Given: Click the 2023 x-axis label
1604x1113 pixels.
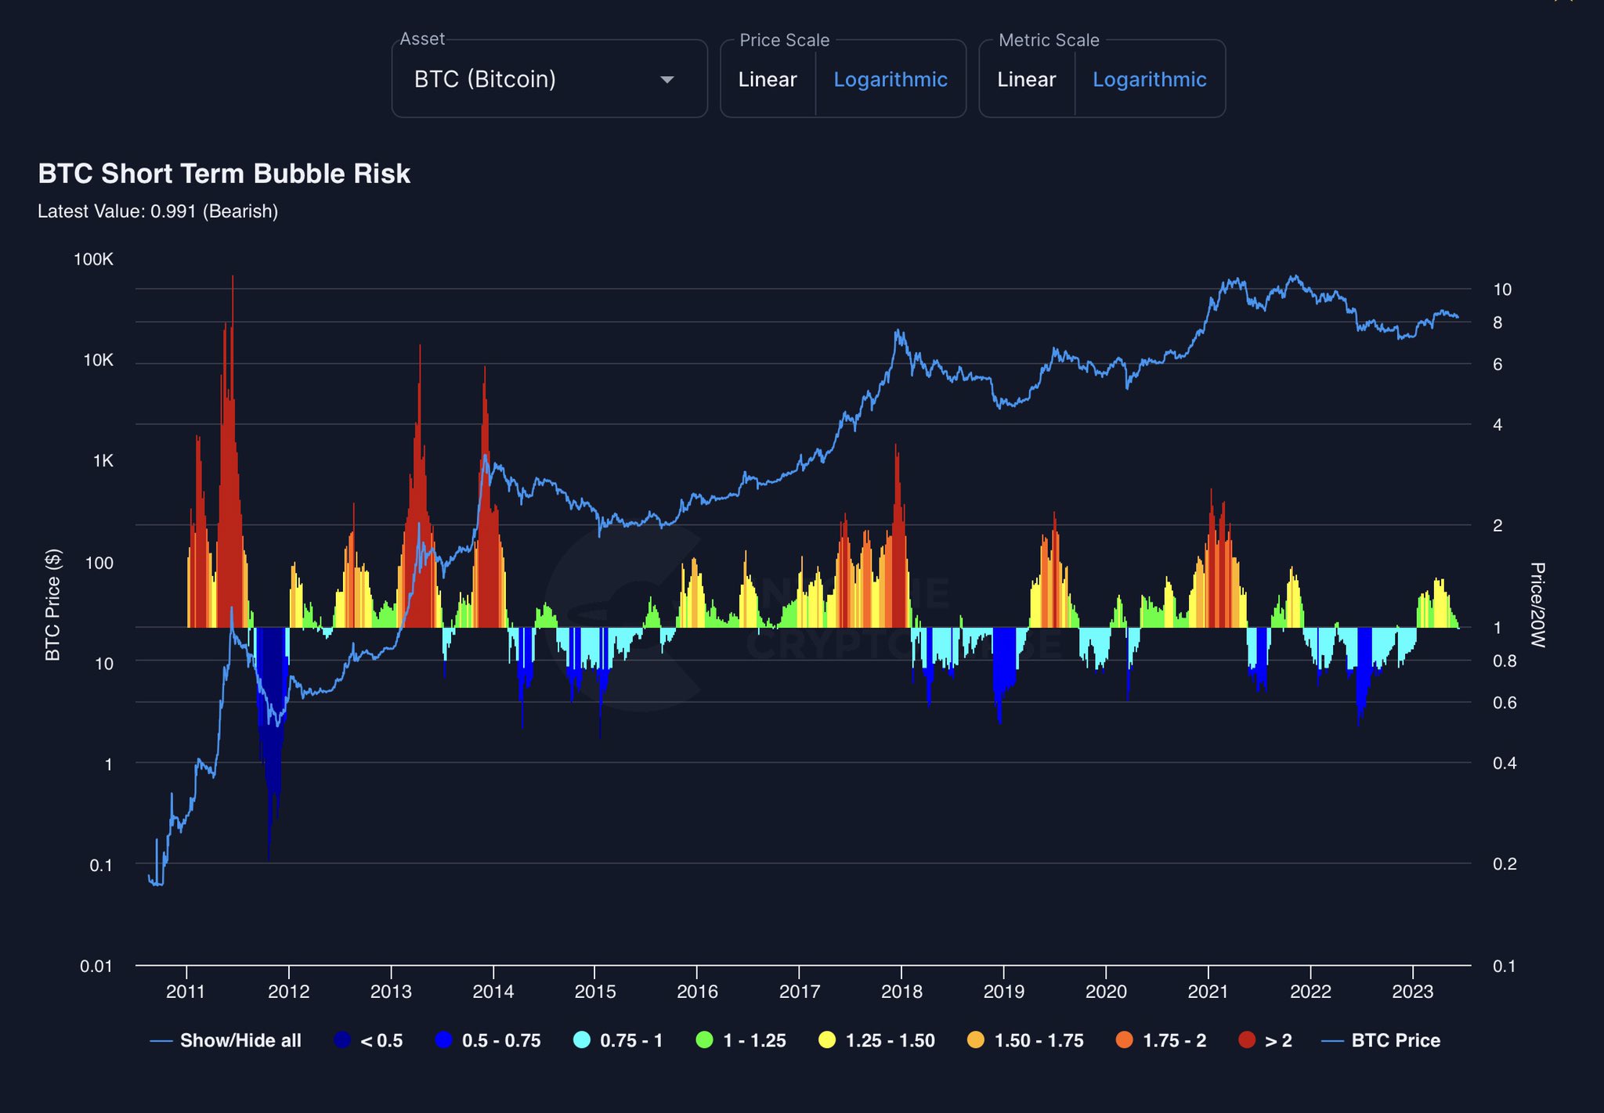Looking at the screenshot, I should click(x=1412, y=992).
